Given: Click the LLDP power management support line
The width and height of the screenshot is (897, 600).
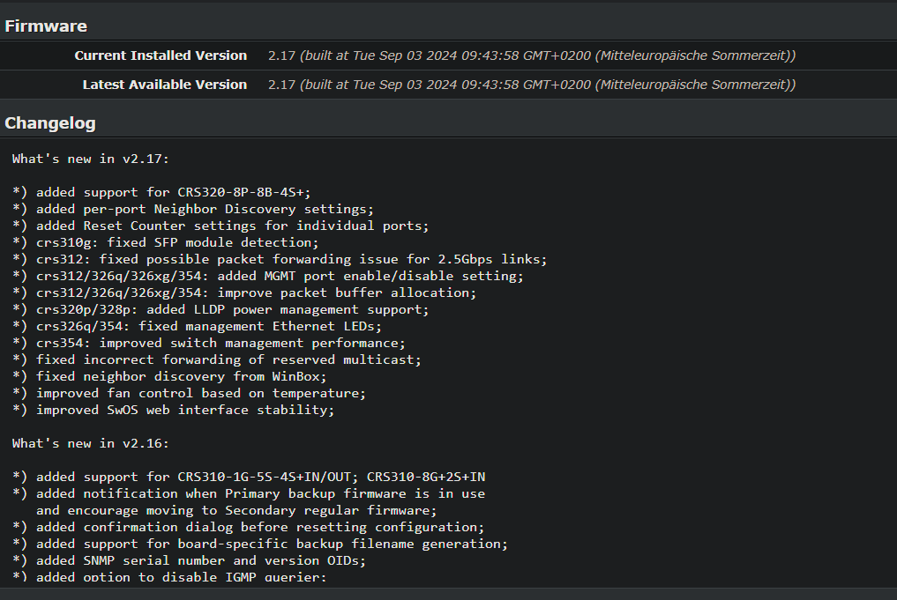Looking at the screenshot, I should point(221,310).
